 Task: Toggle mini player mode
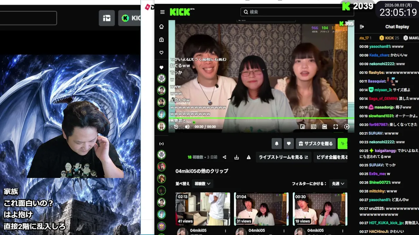[x=302, y=127]
